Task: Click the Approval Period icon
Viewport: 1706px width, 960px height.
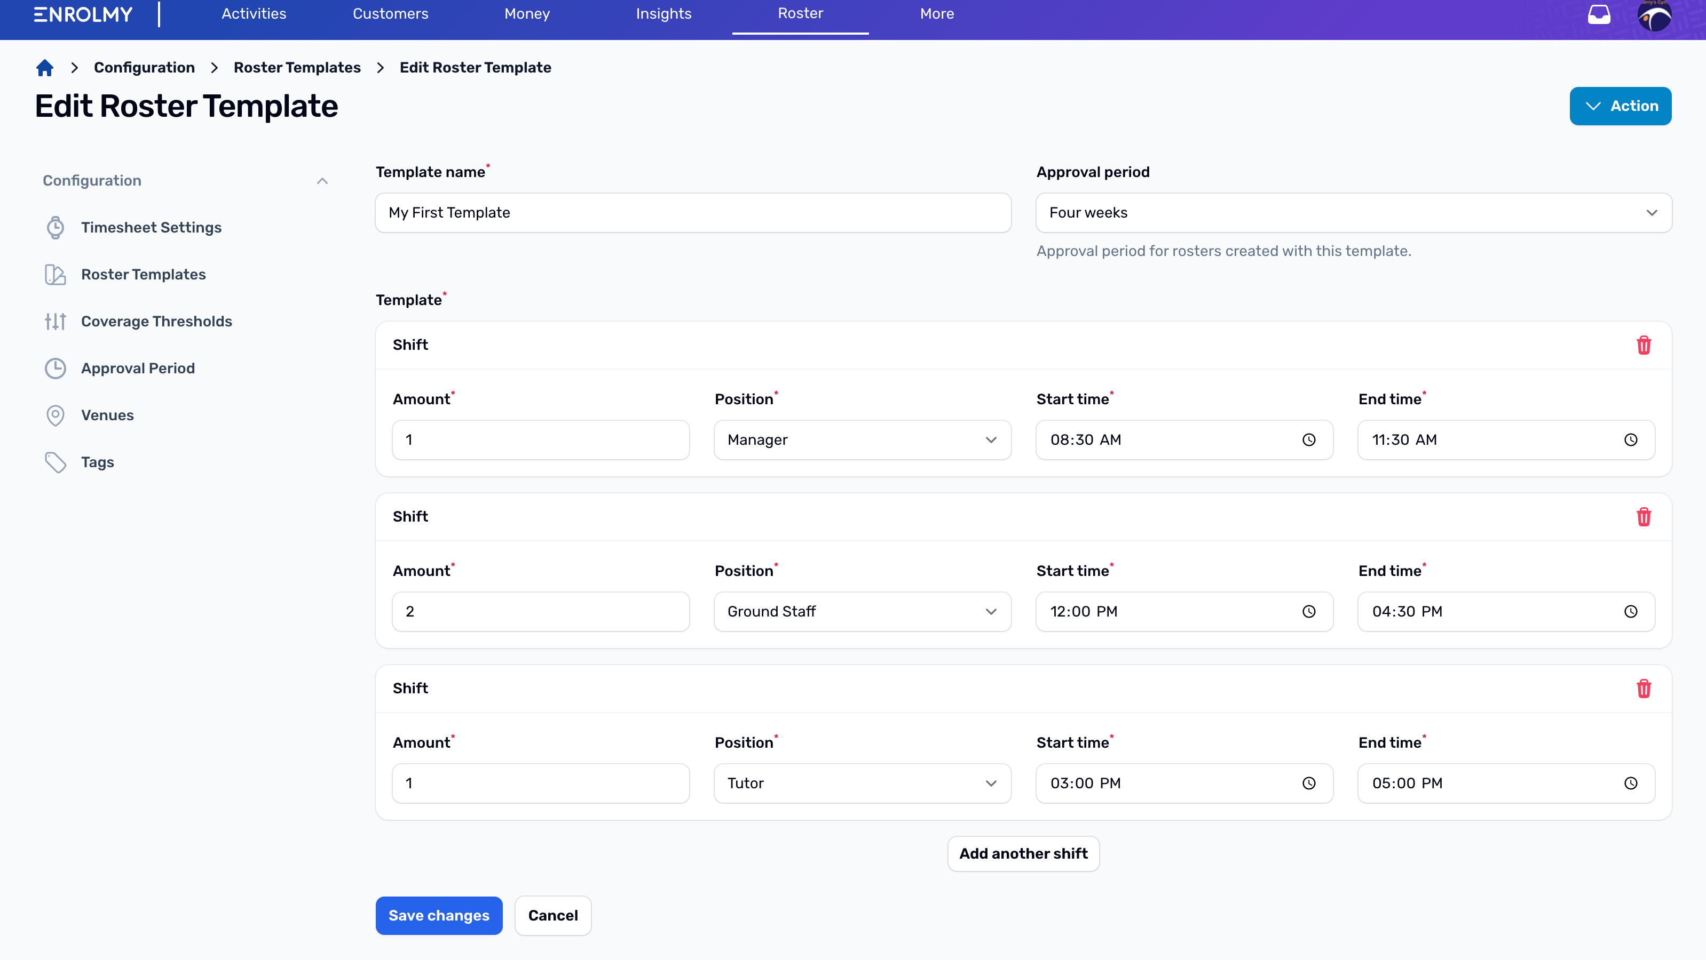Action: coord(55,367)
